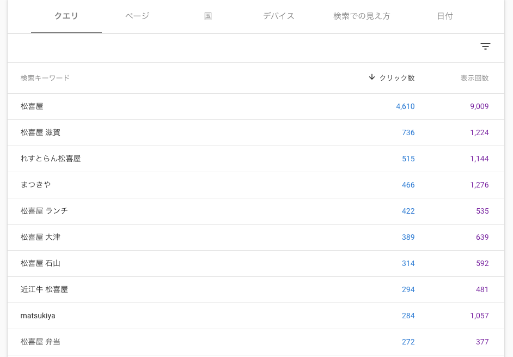
Task: Open the 松喜屋 弁当 query row
Action: tap(40, 342)
